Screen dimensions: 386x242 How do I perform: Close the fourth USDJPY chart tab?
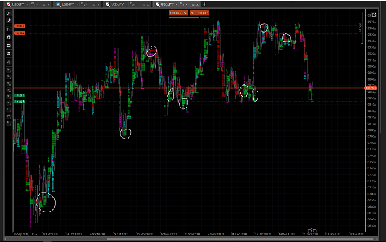pos(198,4)
